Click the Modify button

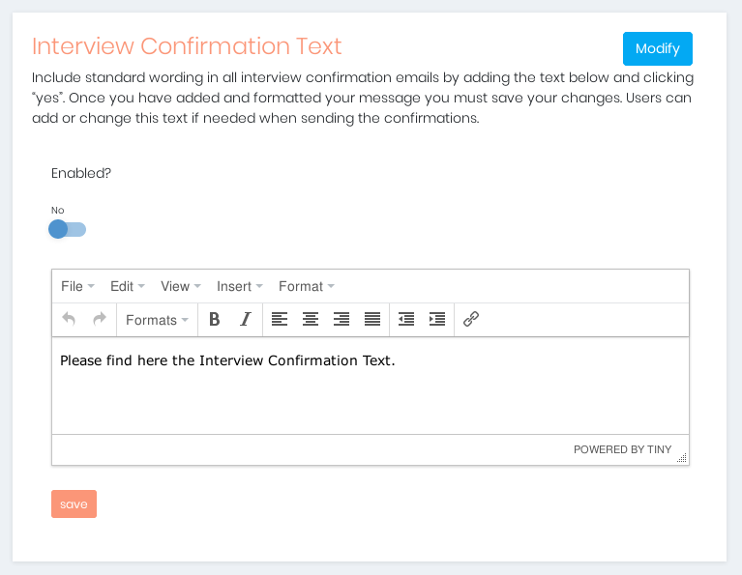657,48
